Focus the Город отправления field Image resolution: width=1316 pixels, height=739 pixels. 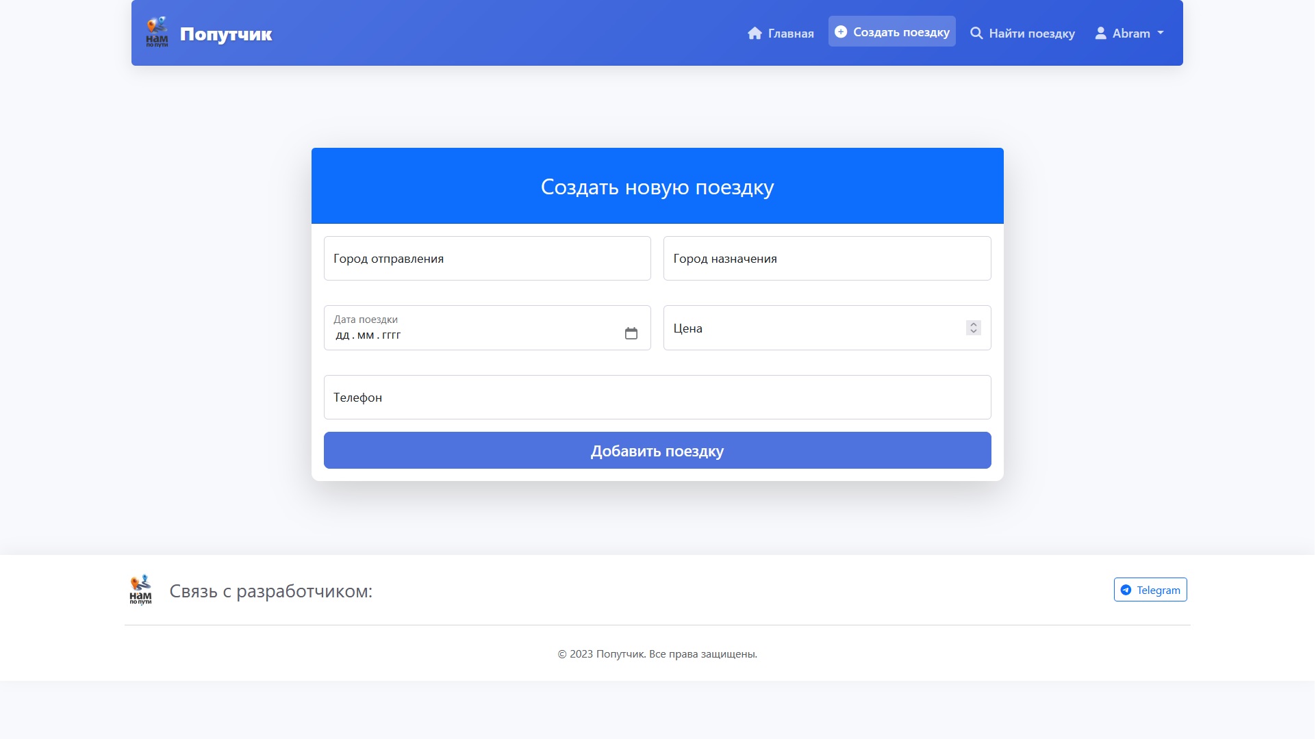487,259
